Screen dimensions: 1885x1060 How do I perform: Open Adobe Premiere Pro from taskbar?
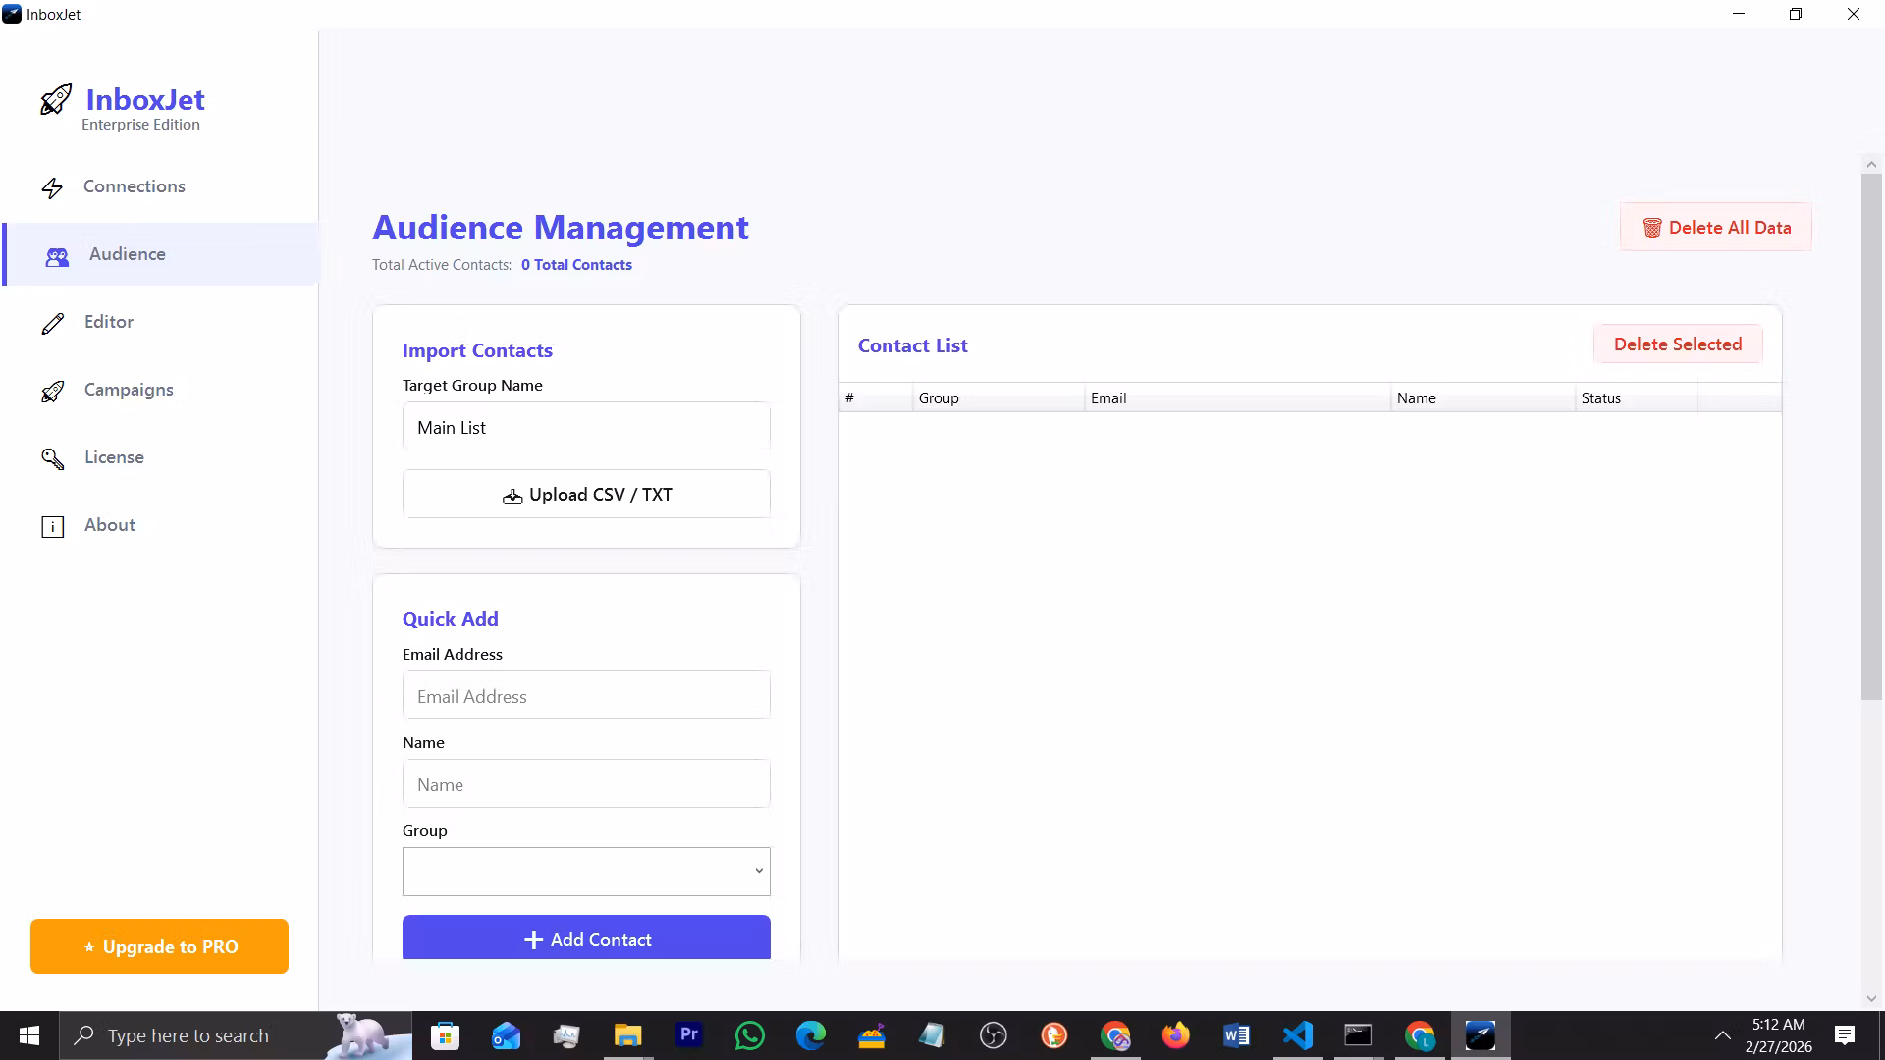click(x=689, y=1035)
